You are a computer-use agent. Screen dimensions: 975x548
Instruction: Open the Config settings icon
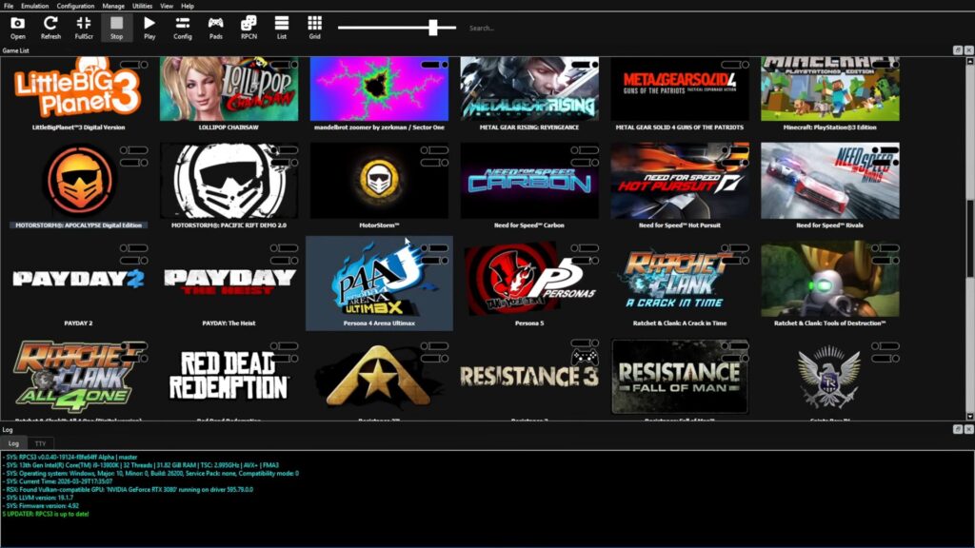[x=182, y=26]
